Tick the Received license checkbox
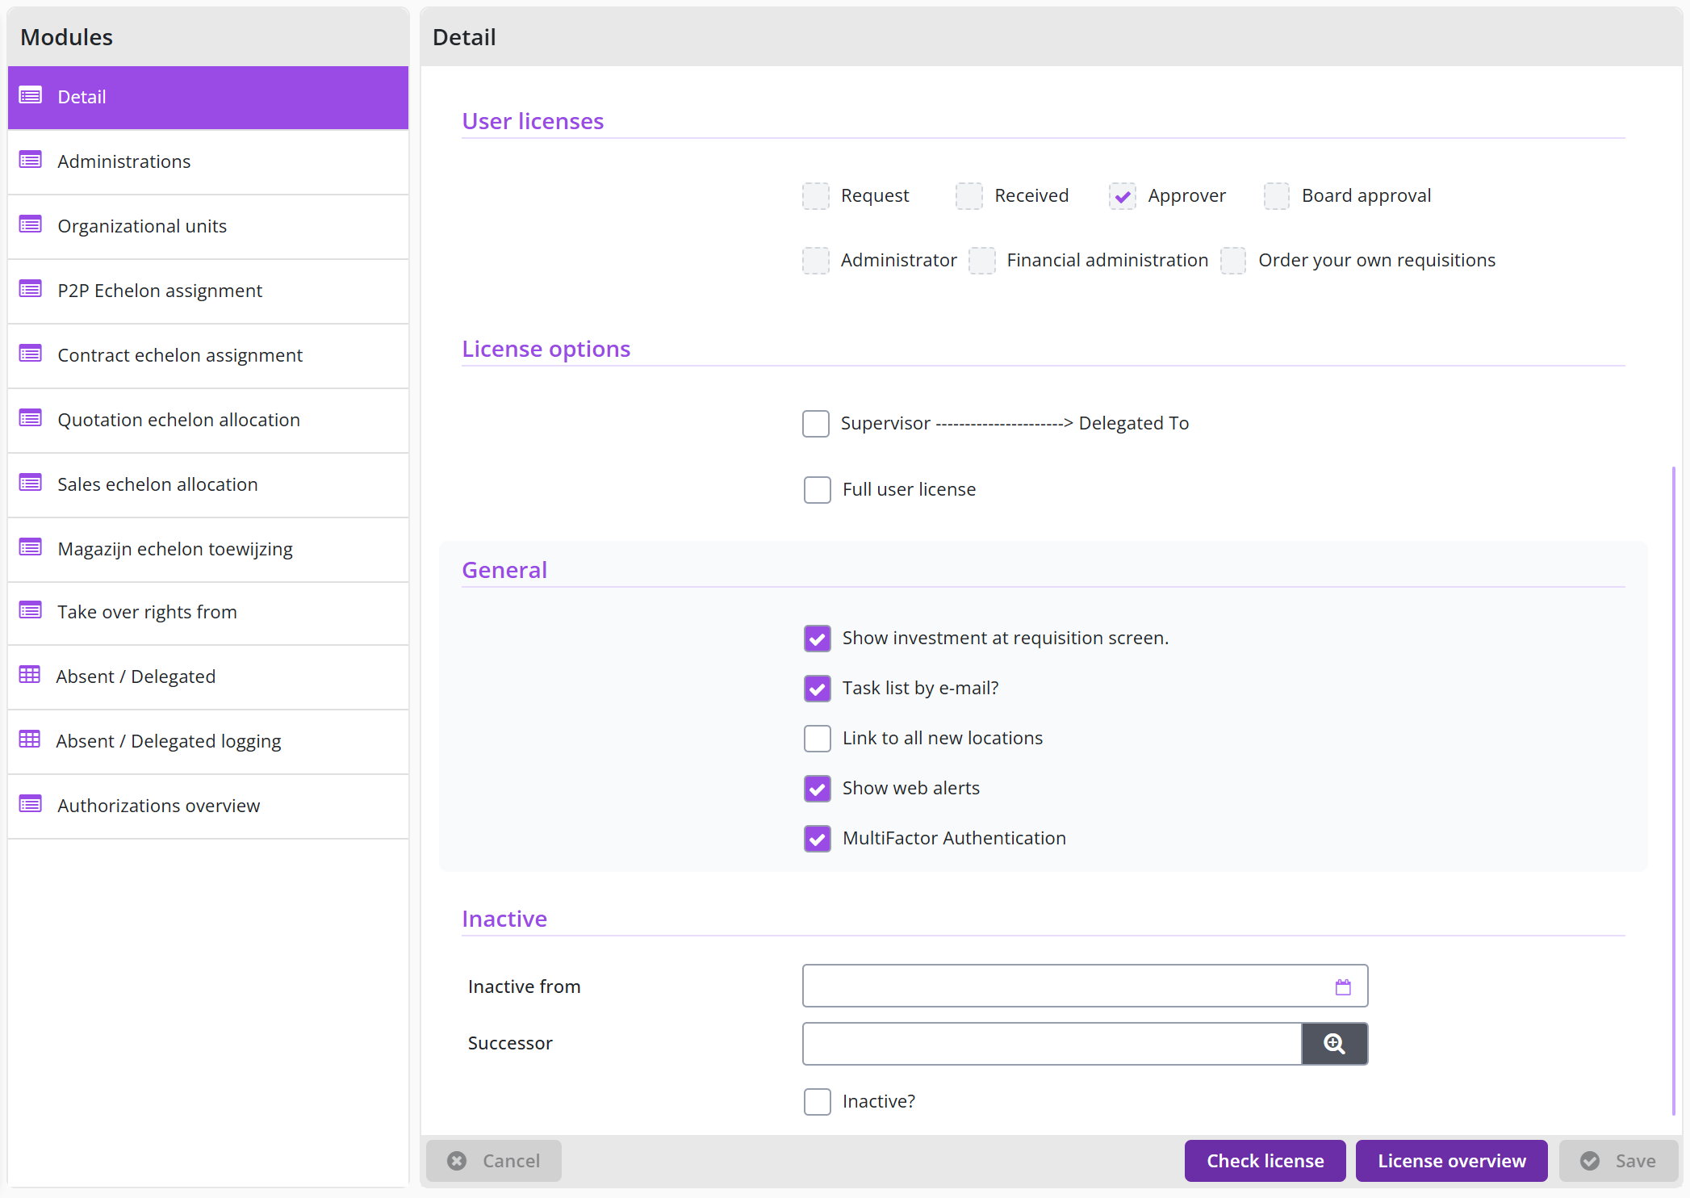 pos(969,196)
